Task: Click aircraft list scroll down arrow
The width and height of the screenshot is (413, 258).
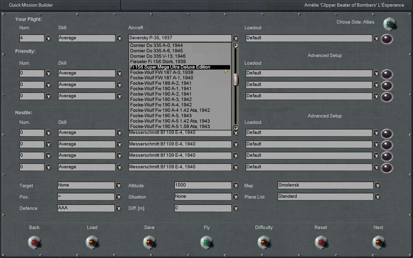Action: tap(236, 128)
